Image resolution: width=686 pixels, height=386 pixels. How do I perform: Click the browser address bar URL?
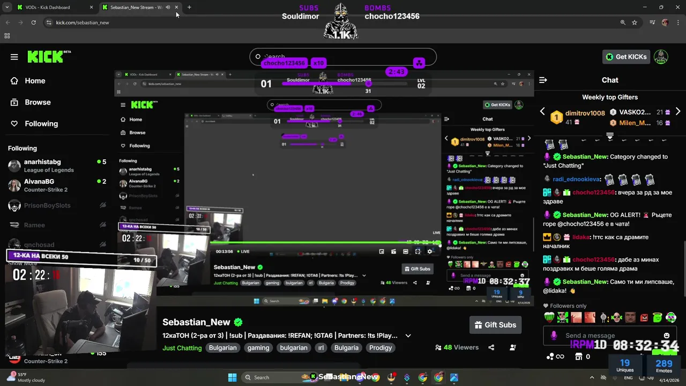83,23
